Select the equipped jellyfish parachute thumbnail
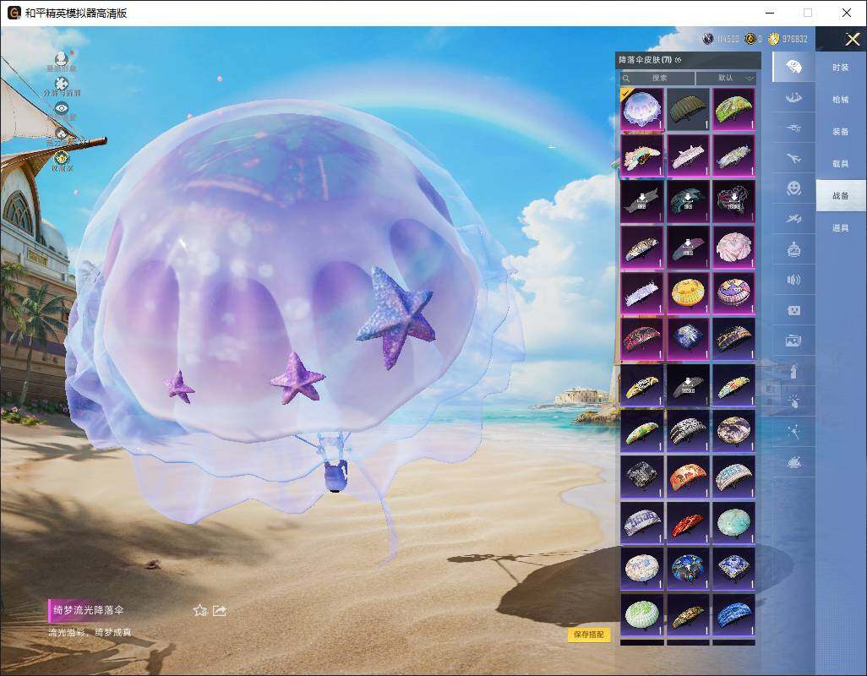 point(642,110)
